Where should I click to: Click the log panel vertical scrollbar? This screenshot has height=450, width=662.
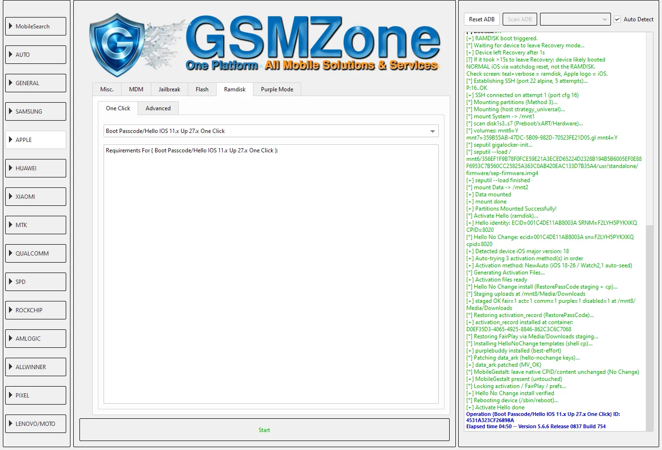(650, 232)
